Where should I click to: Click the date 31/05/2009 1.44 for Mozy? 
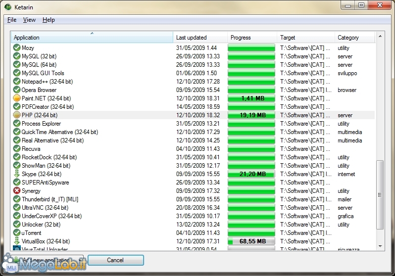[197, 48]
